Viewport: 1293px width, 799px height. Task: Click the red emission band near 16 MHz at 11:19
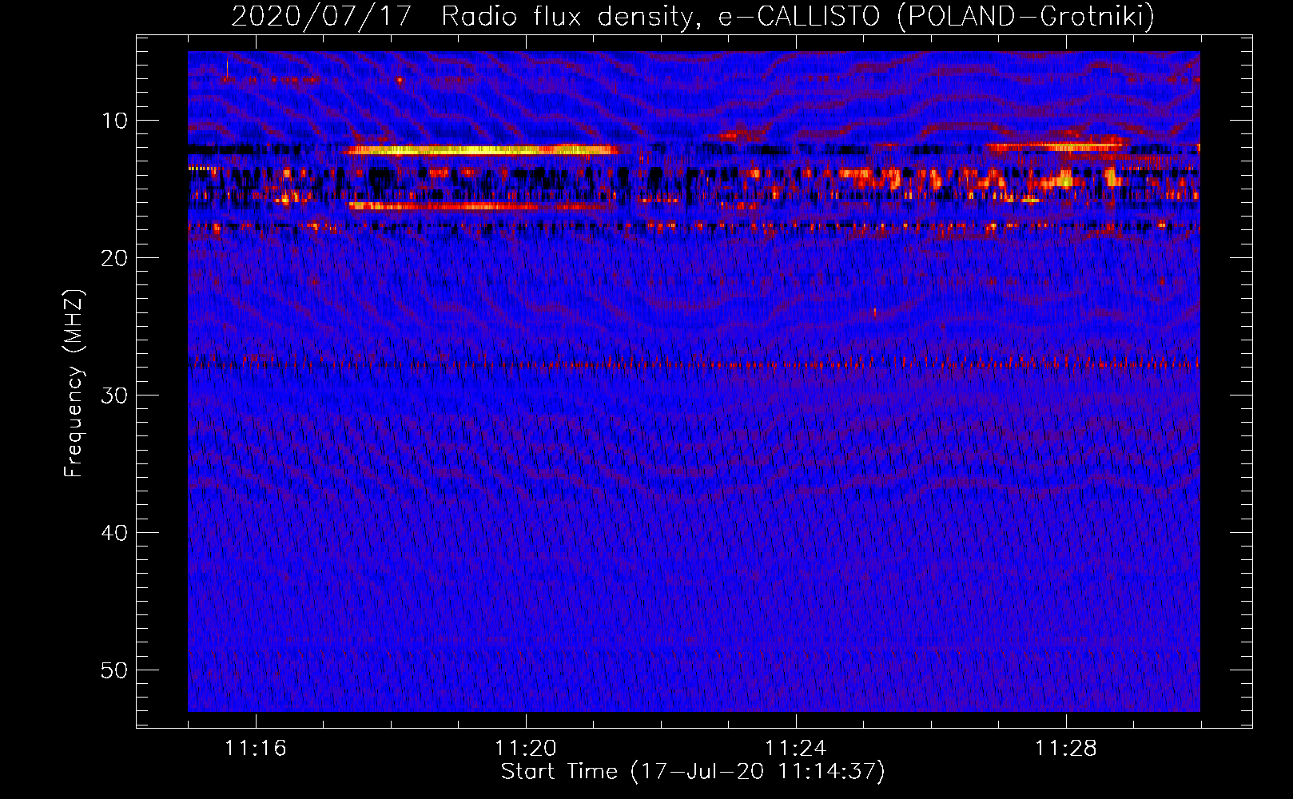pyautogui.click(x=479, y=207)
